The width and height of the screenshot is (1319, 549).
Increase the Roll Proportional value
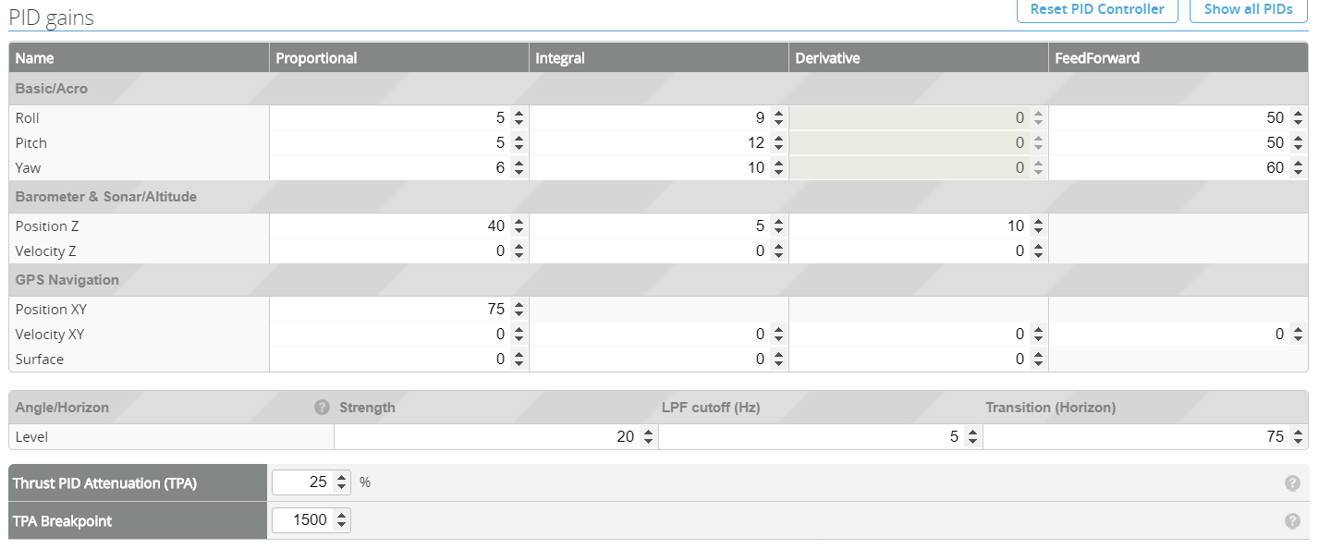tap(519, 114)
